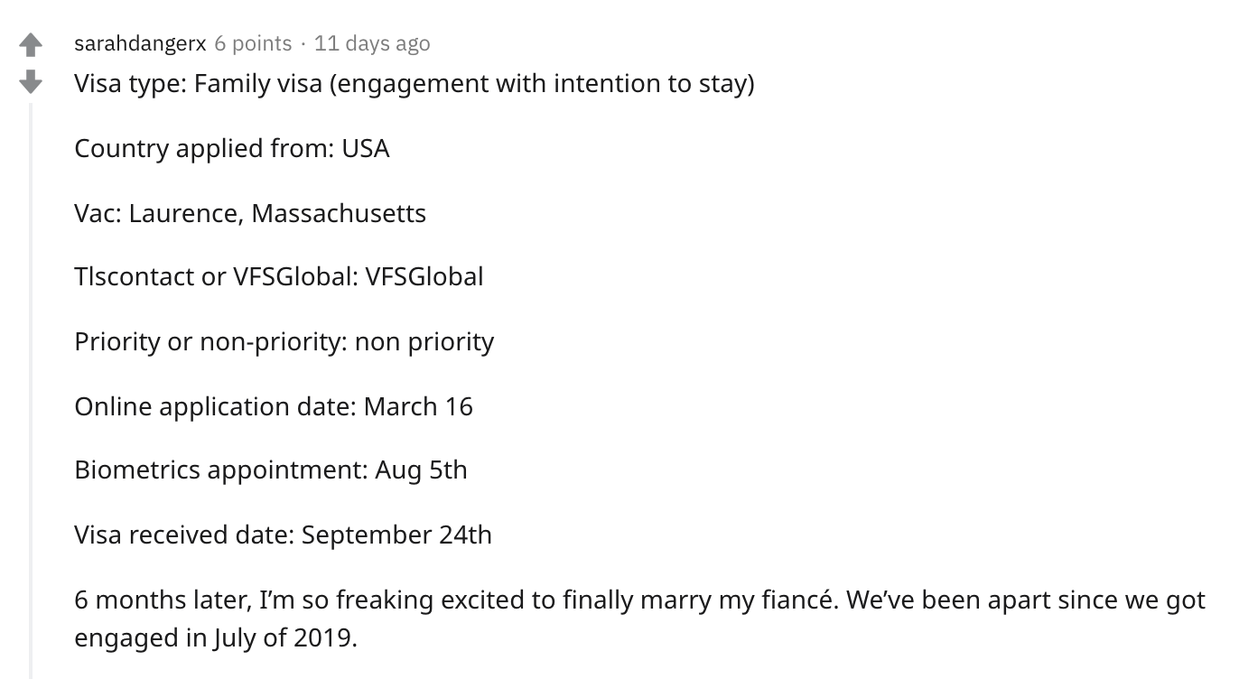Click the text "non priority" answer
This screenshot has height=679, width=1239.
pyautogui.click(x=424, y=342)
